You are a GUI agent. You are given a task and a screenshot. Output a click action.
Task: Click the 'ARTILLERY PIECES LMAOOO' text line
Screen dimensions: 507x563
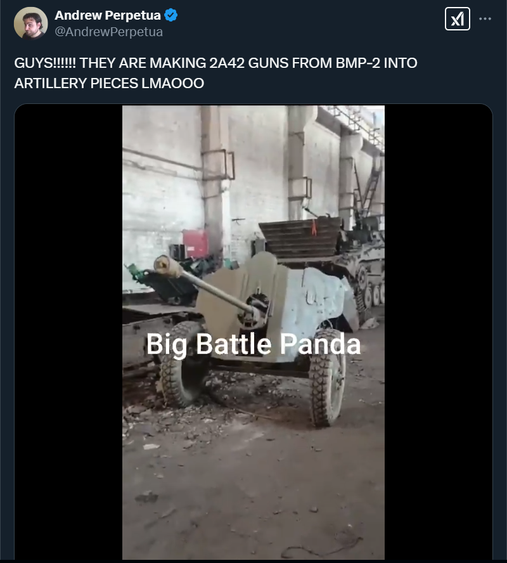(x=109, y=83)
